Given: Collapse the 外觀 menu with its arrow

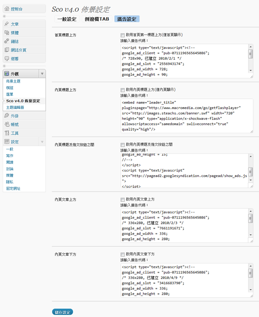Looking at the screenshot, I should 42,74.
